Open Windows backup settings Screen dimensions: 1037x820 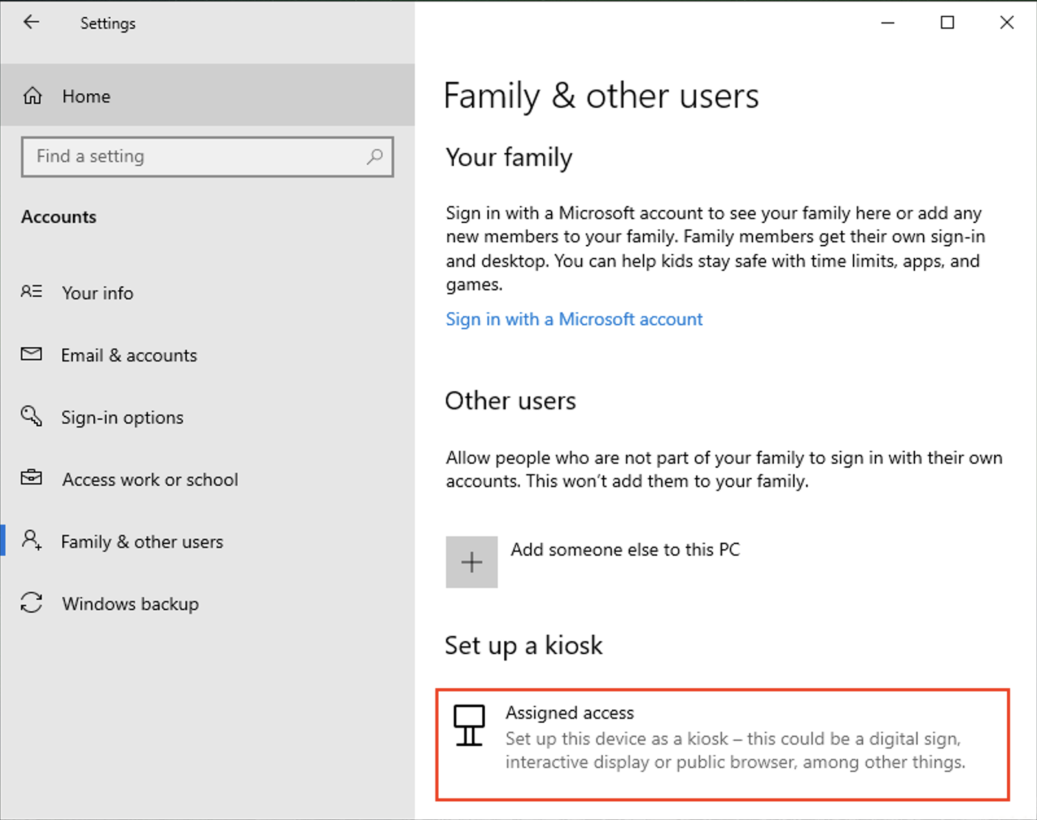(130, 604)
